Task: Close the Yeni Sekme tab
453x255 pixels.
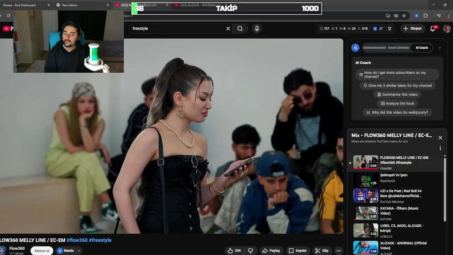Action: coord(108,5)
